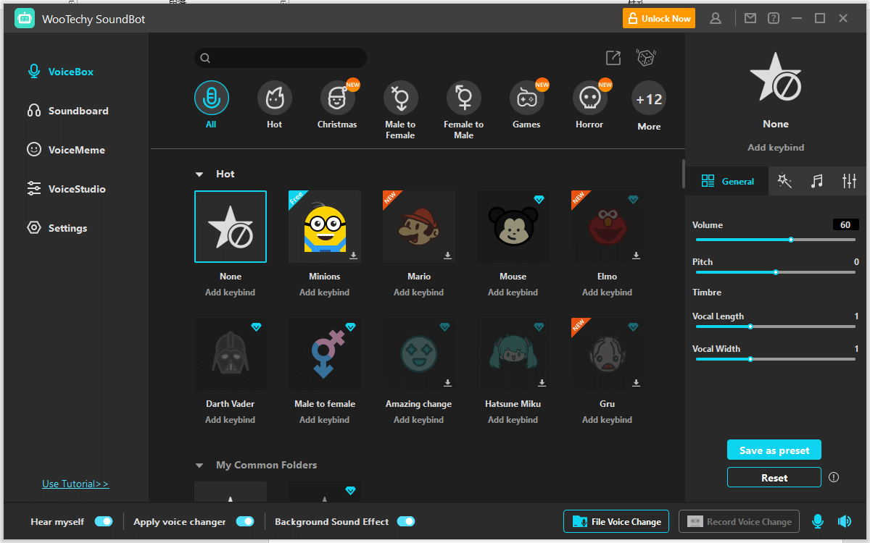Collapse the Hot section
This screenshot has height=543, width=870.
click(x=199, y=174)
